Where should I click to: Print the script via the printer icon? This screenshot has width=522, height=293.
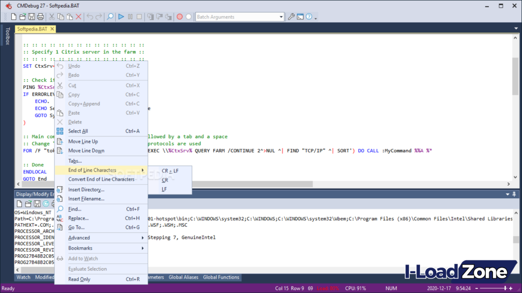pyautogui.click(x=40, y=16)
